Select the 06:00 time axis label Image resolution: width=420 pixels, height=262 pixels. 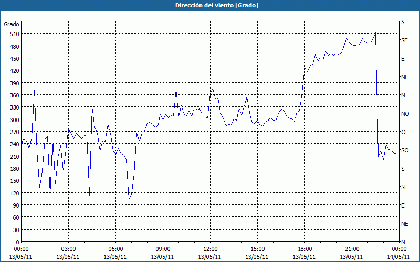tap(115, 249)
